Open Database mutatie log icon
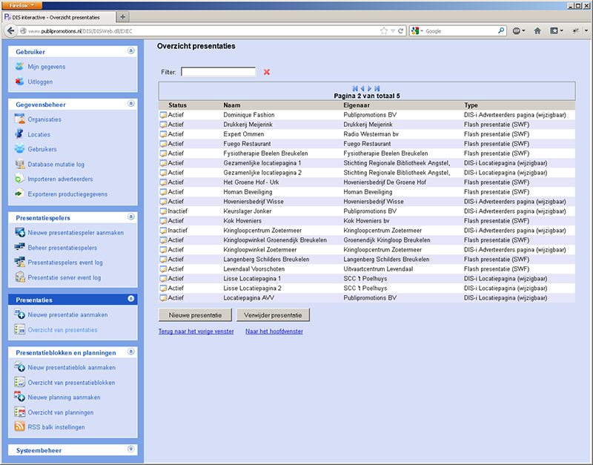 point(19,164)
